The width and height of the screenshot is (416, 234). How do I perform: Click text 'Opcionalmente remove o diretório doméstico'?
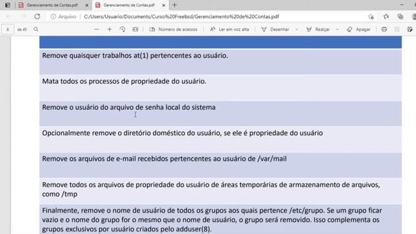114,133
